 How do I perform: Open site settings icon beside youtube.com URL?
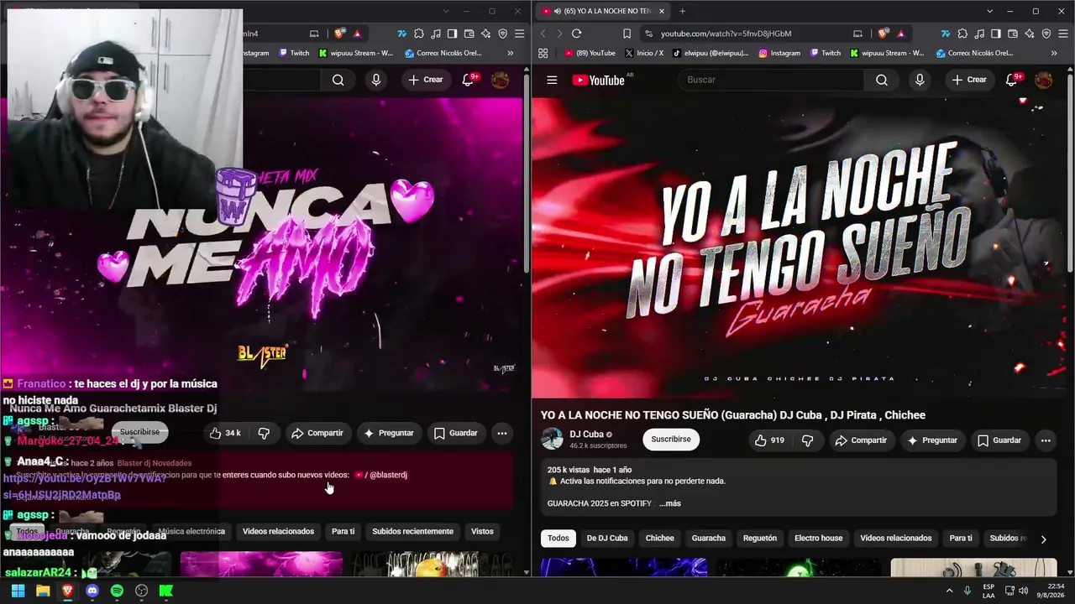click(x=648, y=34)
